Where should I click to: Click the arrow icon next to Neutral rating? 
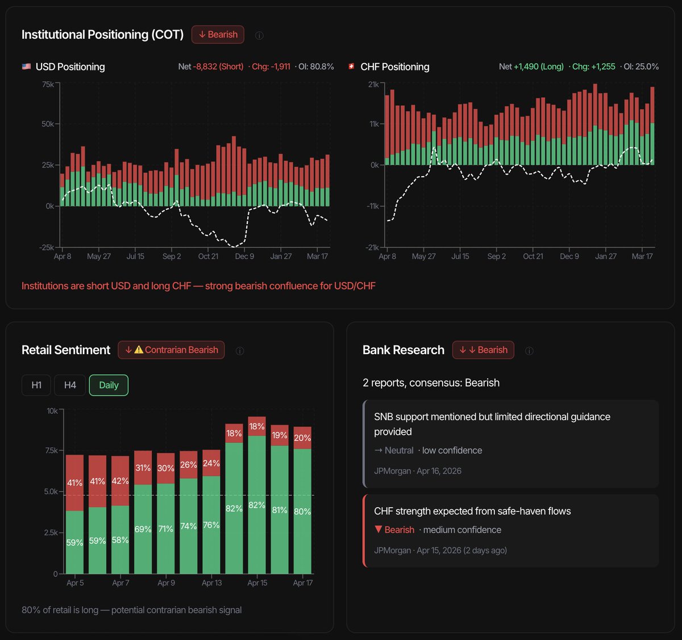tap(379, 450)
